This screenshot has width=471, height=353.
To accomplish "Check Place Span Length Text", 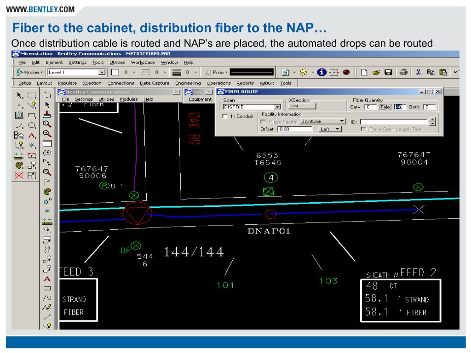I will (x=363, y=129).
